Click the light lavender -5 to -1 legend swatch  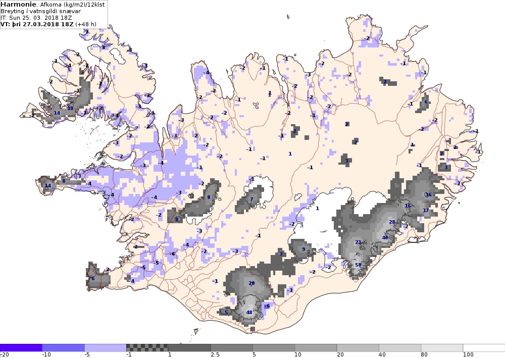106,348
